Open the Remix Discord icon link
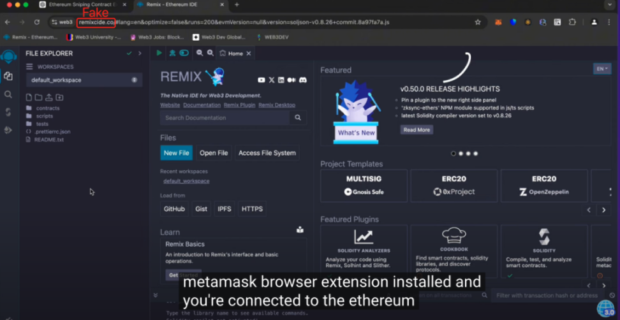The height and width of the screenshot is (320, 620). (303, 80)
